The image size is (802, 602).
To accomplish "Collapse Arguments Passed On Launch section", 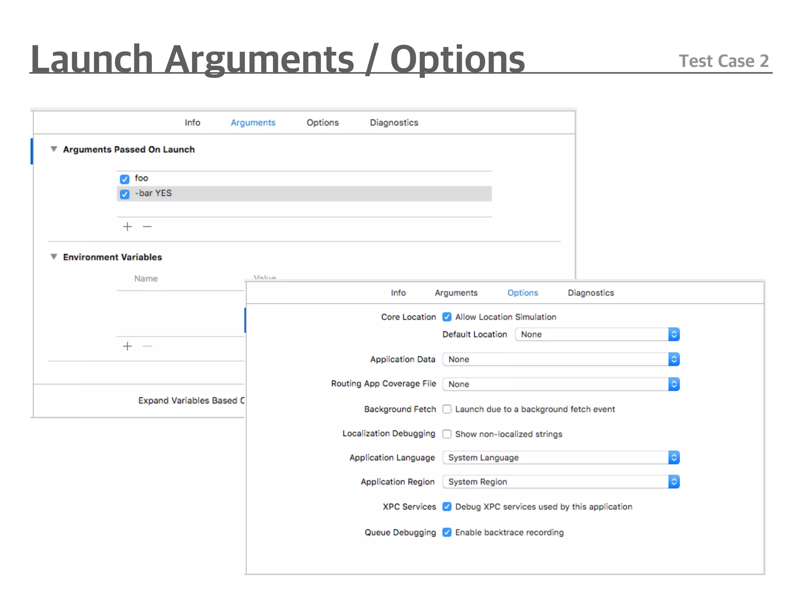I will click(54, 149).
